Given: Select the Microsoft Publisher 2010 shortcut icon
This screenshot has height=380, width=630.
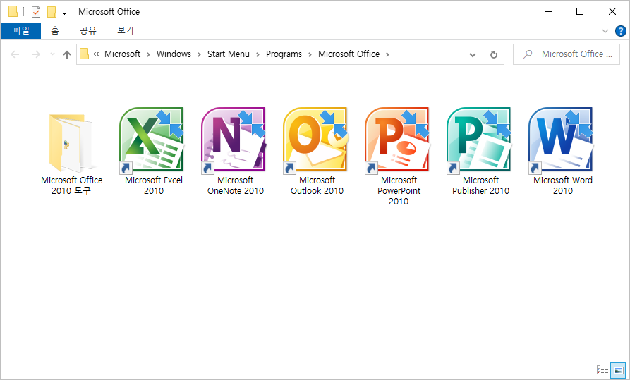Looking at the screenshot, I should tap(480, 140).
